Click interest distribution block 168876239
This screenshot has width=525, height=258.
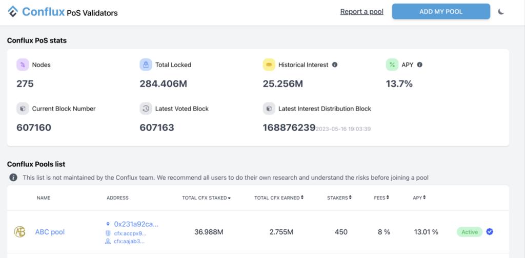click(x=289, y=127)
